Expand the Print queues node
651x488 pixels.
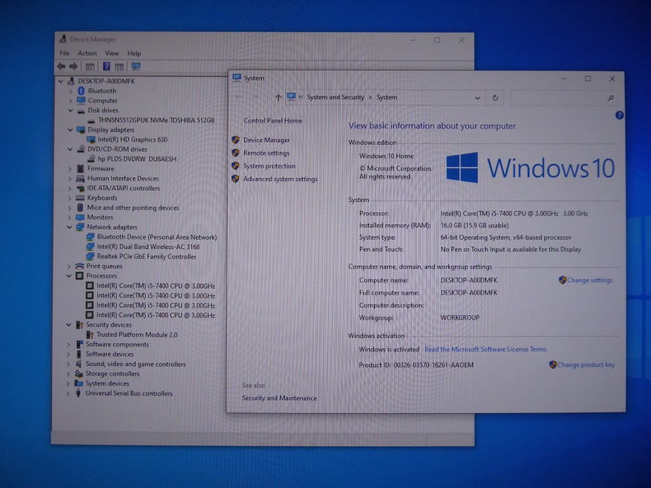click(69, 266)
